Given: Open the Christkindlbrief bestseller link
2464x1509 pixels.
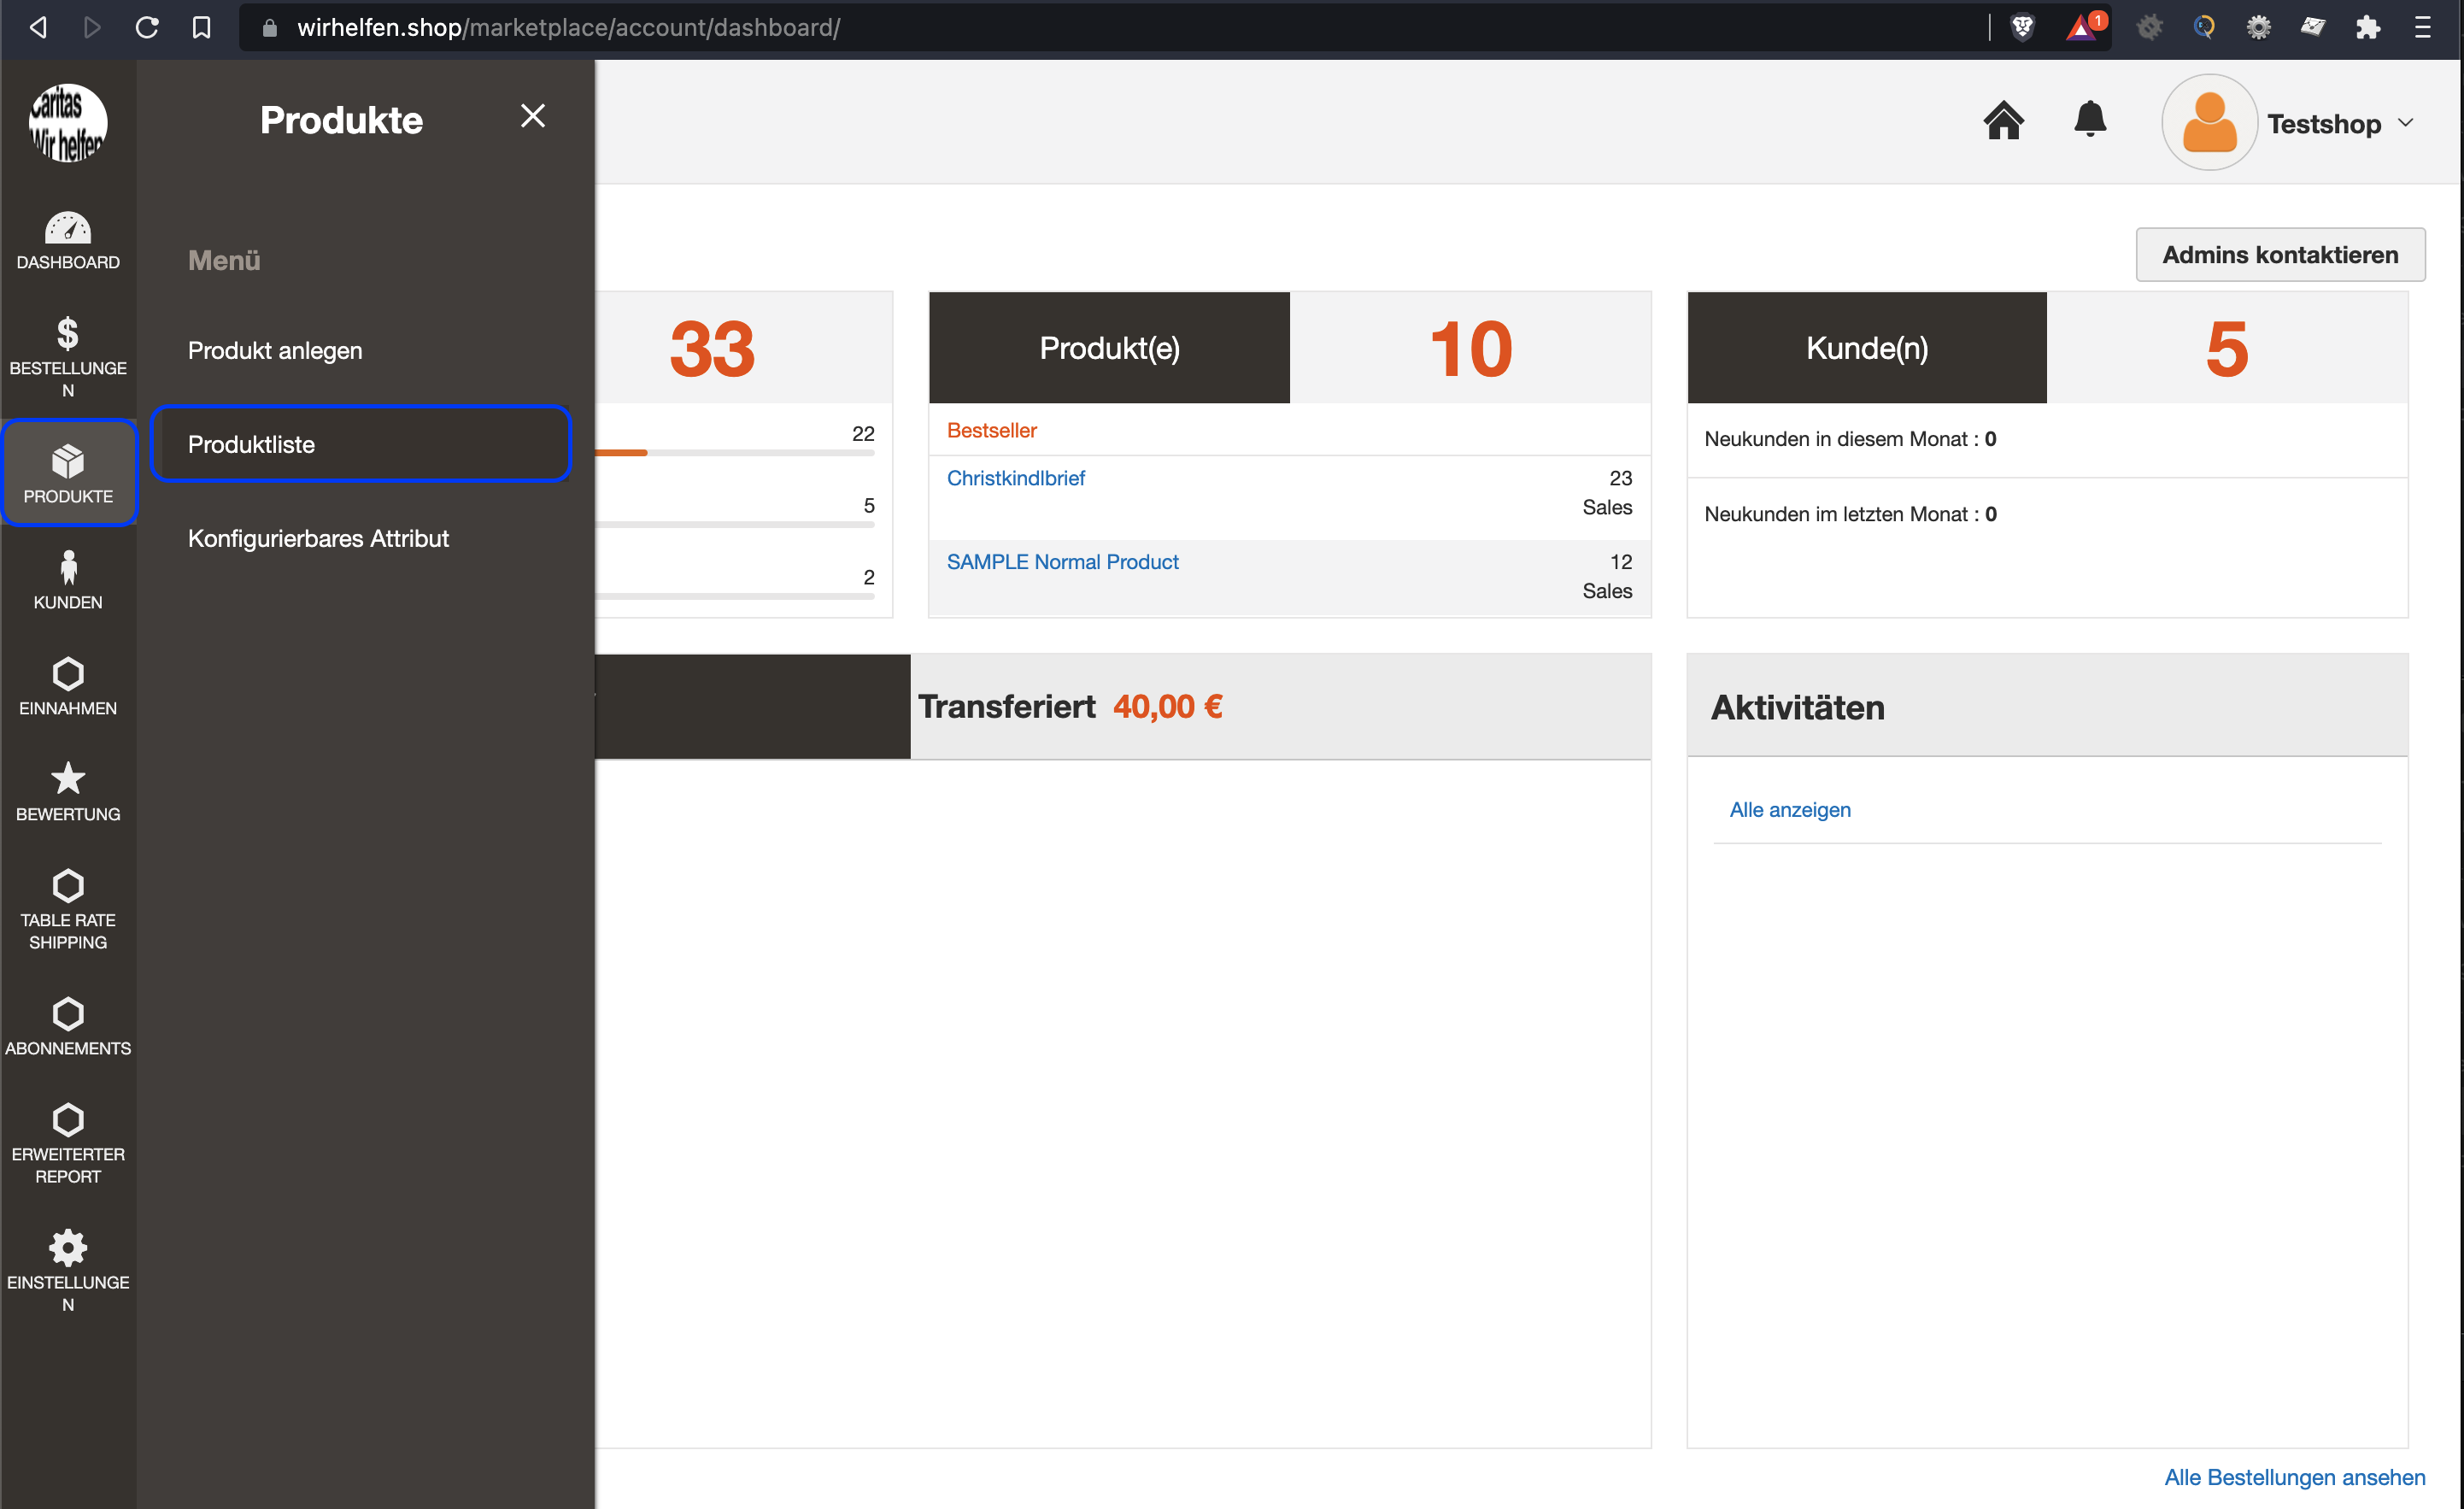Looking at the screenshot, I should [x=1015, y=478].
